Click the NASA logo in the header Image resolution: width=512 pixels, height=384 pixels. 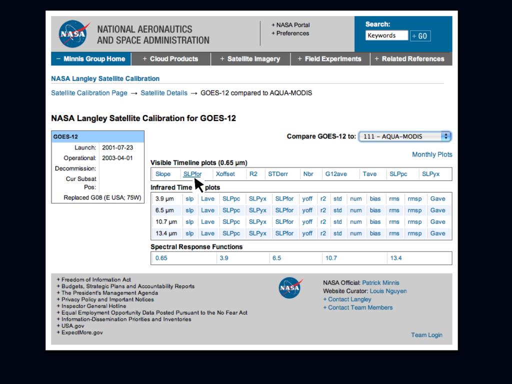74,34
